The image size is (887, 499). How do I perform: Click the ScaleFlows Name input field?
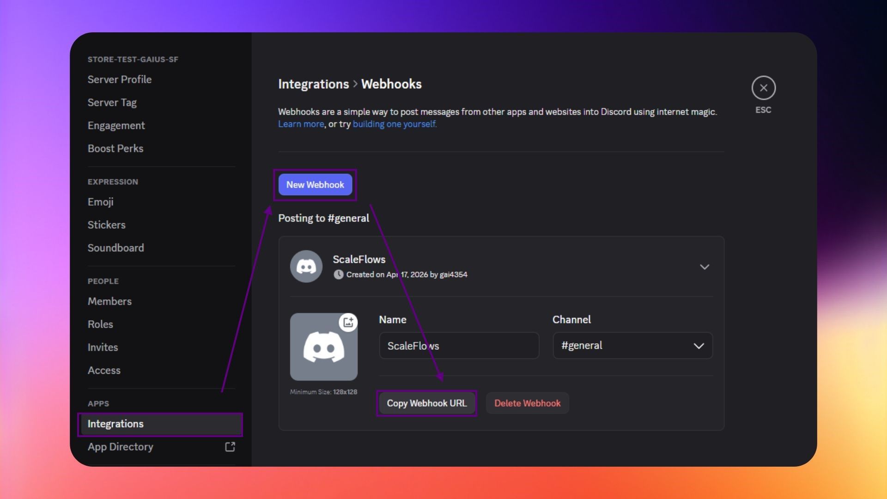pos(459,346)
